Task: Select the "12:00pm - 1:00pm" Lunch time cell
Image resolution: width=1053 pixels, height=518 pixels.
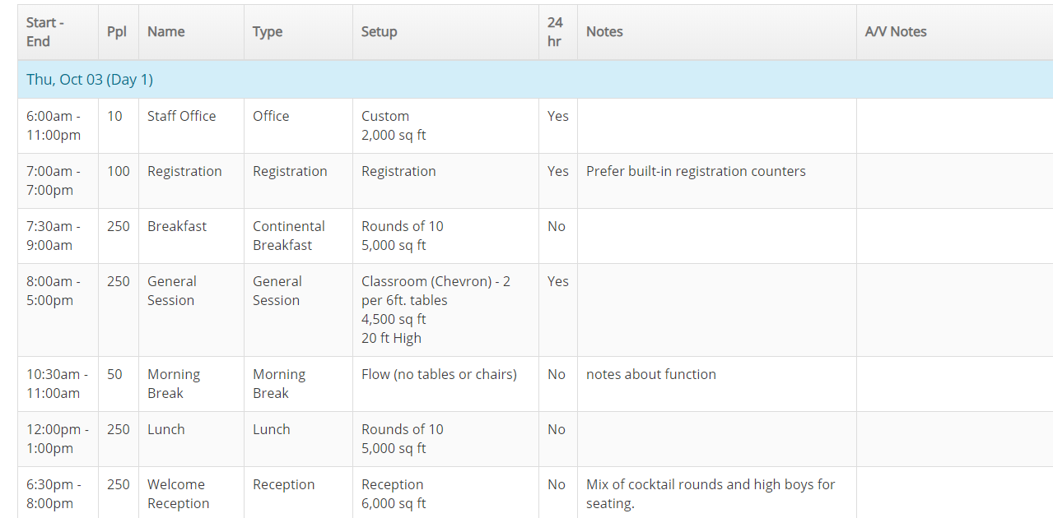Action: coord(56,439)
